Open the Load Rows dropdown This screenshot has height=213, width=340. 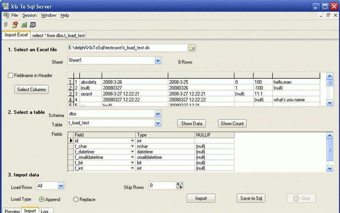61,186
